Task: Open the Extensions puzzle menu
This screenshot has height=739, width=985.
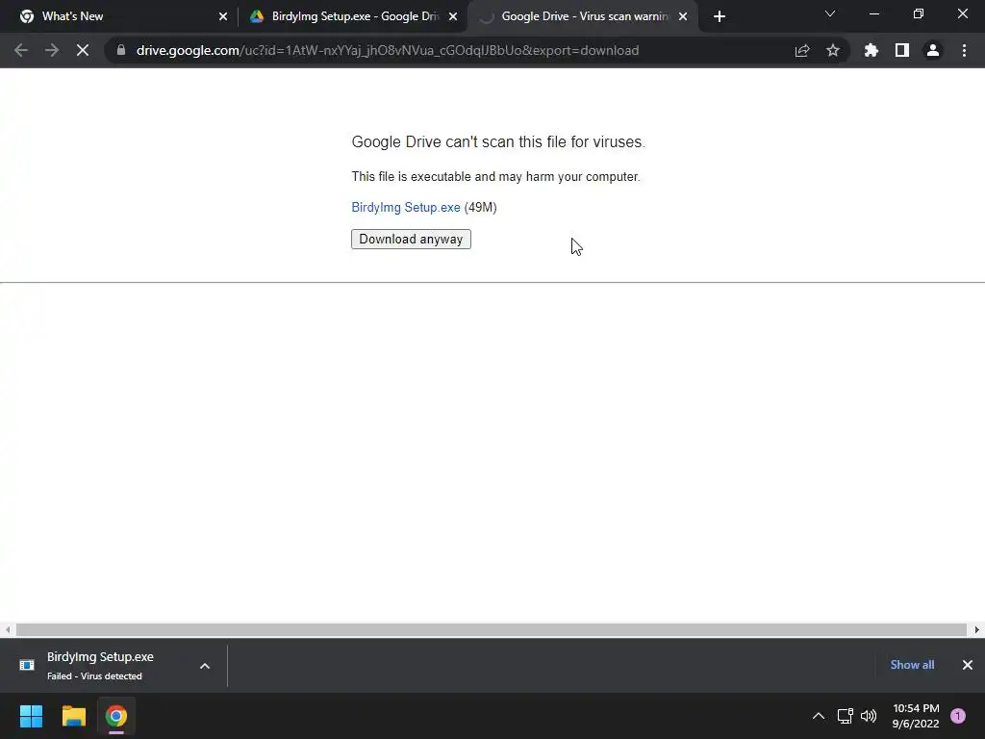Action: (871, 50)
